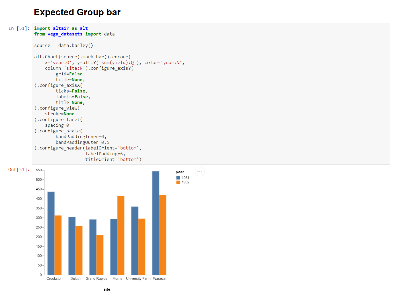This screenshot has width=402, height=293.
Task: Select the blue bar above University Farm
Action: 135,241
